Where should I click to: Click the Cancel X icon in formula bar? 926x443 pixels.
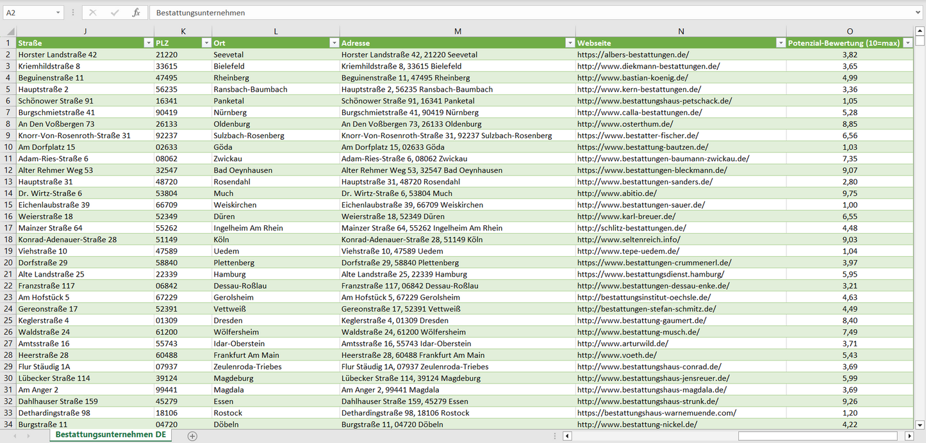tap(93, 13)
